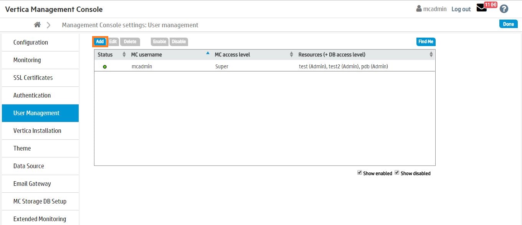Click the Done button
The height and width of the screenshot is (225, 522).
[x=508, y=24]
